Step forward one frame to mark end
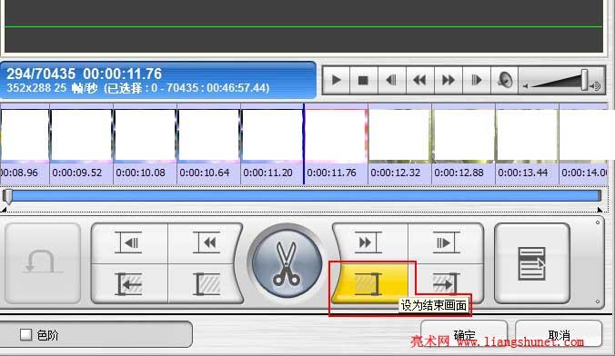 (446, 243)
